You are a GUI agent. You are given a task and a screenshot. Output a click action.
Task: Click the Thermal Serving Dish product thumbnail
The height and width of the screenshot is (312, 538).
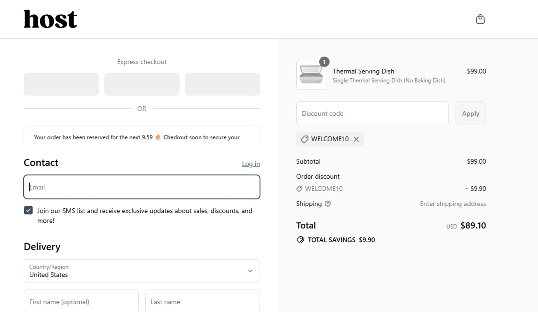pos(311,75)
